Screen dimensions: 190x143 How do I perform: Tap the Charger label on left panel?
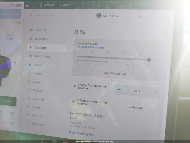(x=17, y=23)
